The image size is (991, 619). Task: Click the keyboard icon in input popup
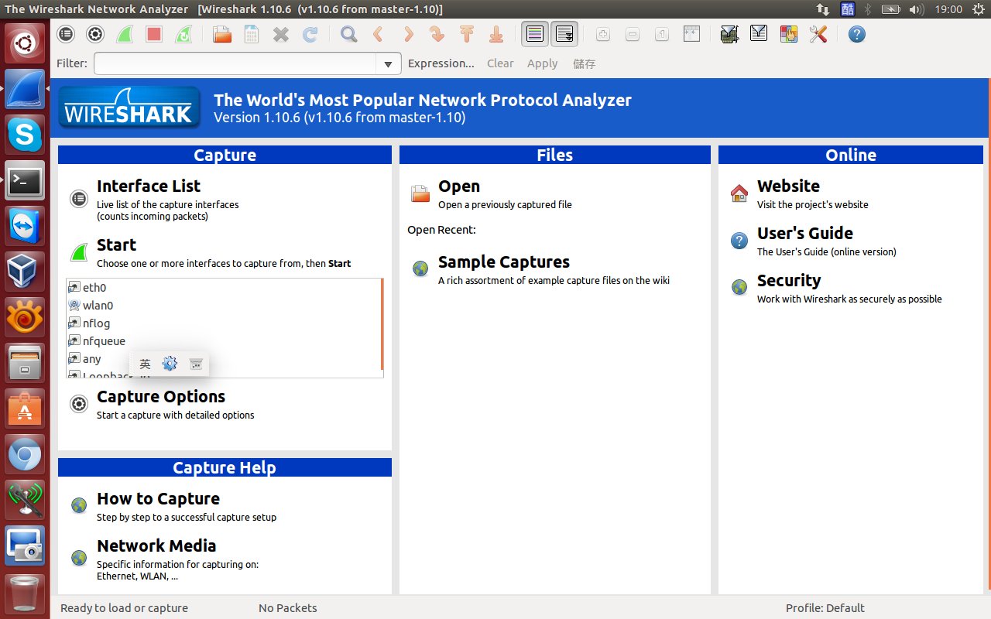point(196,364)
